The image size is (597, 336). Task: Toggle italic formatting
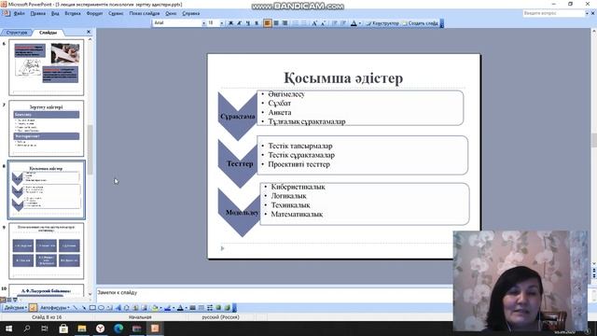(x=240, y=23)
